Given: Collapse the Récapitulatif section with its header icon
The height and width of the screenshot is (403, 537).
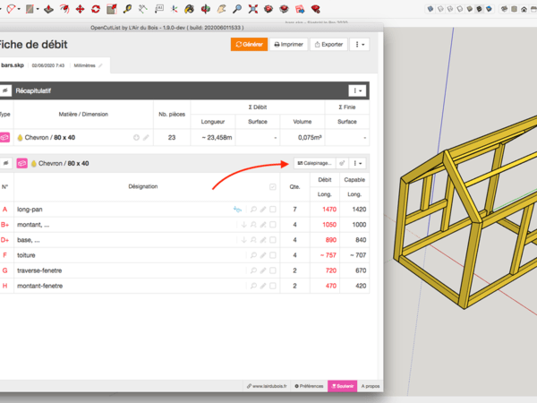Looking at the screenshot, I should pos(4,90).
